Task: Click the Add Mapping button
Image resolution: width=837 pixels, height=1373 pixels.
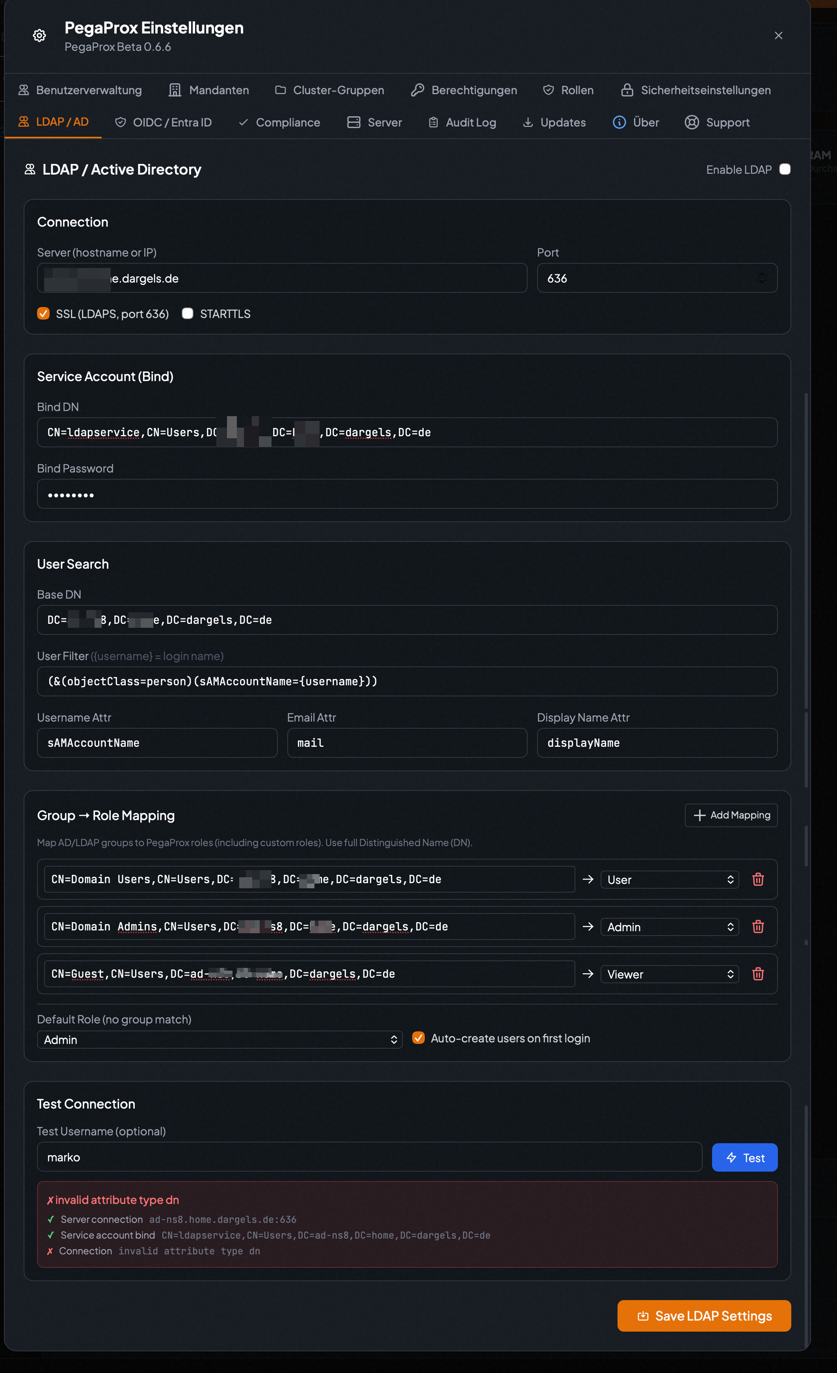Action: pyautogui.click(x=731, y=815)
